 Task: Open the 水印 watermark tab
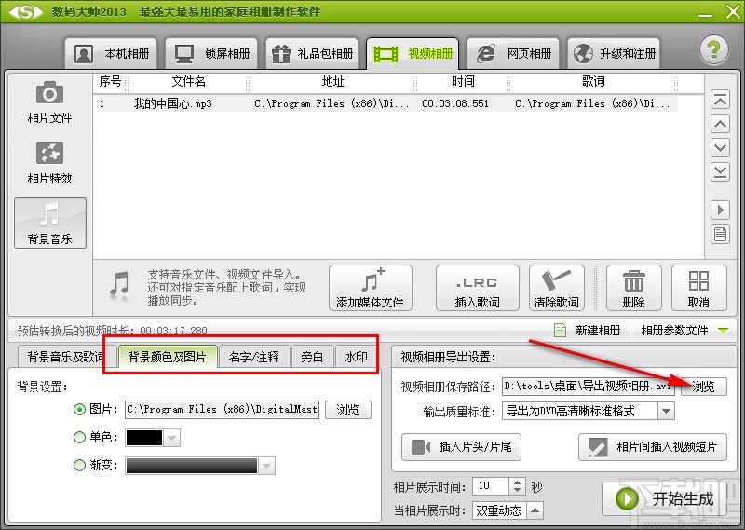pos(357,357)
